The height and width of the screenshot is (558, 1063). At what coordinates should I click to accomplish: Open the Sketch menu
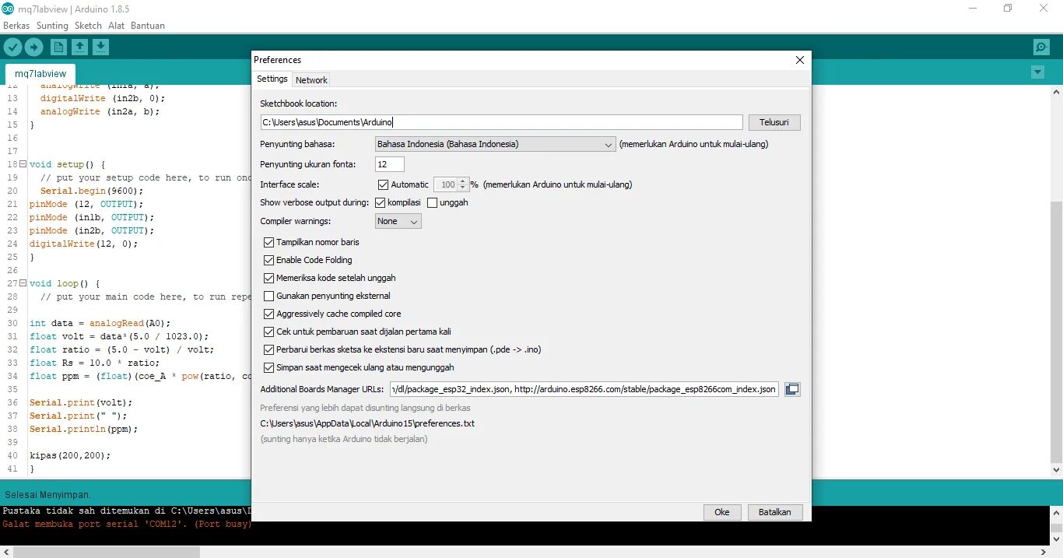click(x=88, y=26)
